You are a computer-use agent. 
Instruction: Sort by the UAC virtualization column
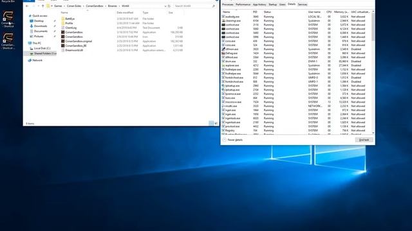pyautogui.click(x=360, y=12)
